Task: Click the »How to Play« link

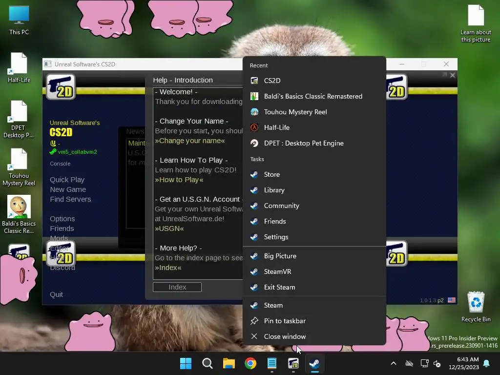Action: click(x=179, y=180)
